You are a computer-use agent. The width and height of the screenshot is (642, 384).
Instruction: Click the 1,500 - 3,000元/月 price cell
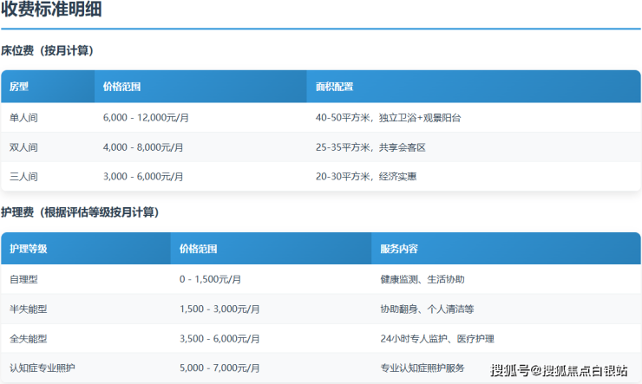(219, 309)
